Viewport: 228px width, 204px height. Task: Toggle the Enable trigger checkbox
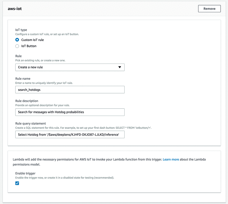(x=17, y=183)
